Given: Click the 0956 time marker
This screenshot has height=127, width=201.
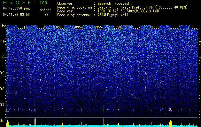Looking at the screenshot, I should pos(117,27).
